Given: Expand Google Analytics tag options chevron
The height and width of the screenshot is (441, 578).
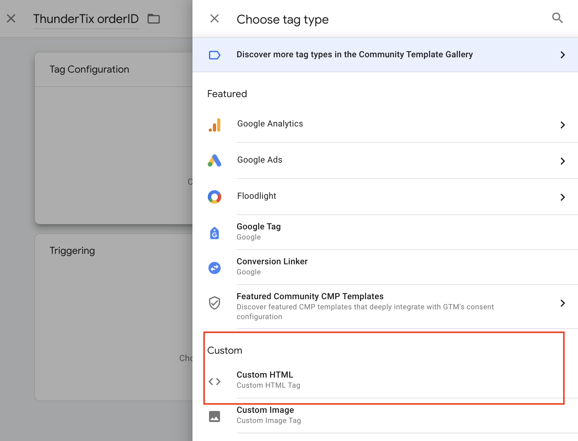Looking at the screenshot, I should click(x=563, y=125).
